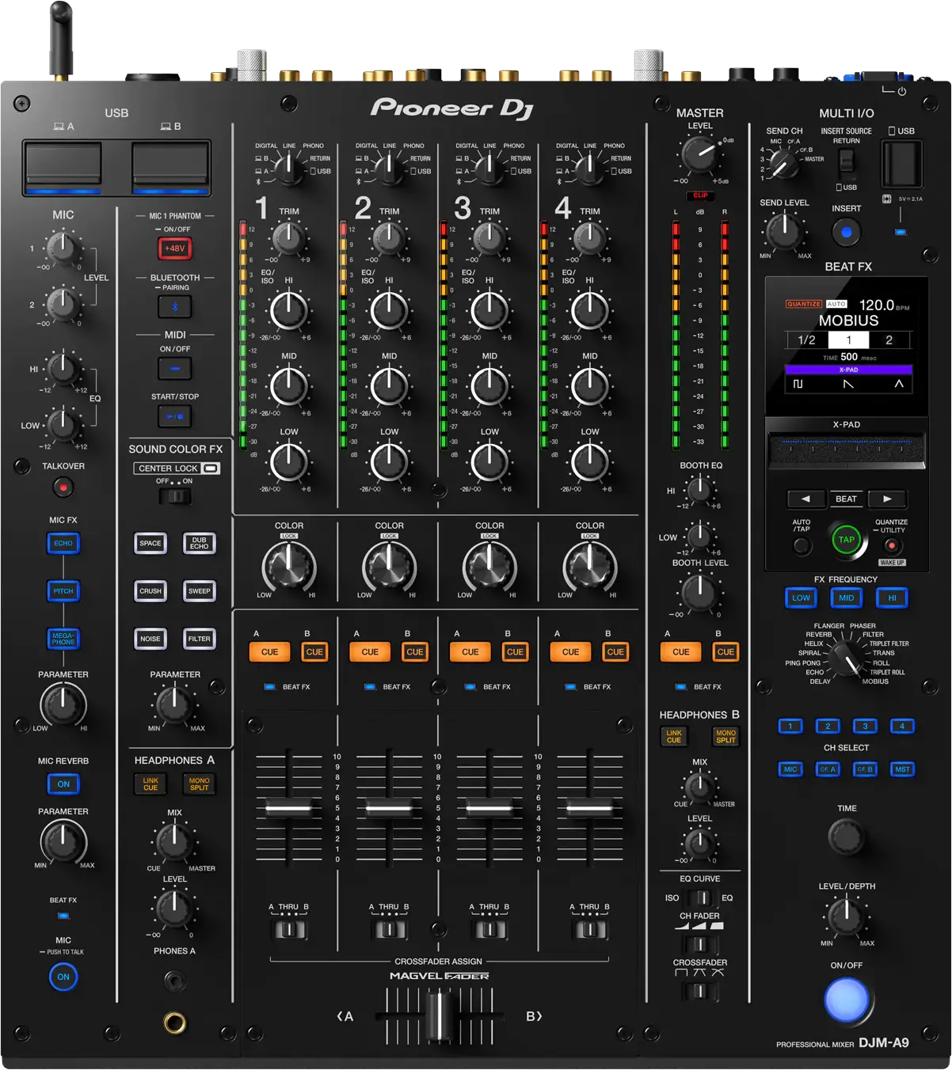Image resolution: width=952 pixels, height=1070 pixels.
Task: Click the master CUE B button
Action: (725, 652)
